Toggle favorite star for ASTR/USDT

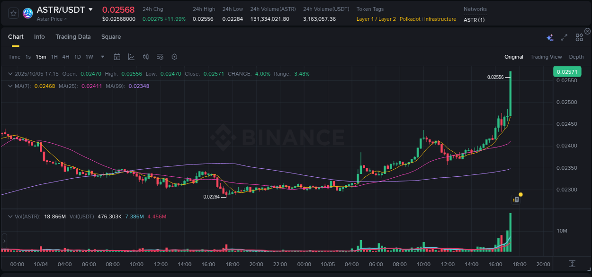[13, 13]
